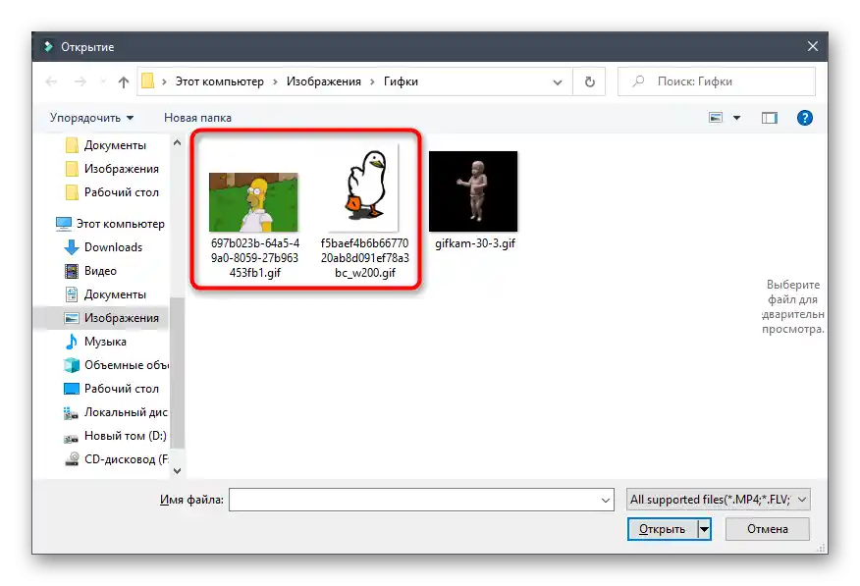This screenshot has width=860, height=586.
Task: Open the Открыть button's split arrow
Action: [704, 529]
